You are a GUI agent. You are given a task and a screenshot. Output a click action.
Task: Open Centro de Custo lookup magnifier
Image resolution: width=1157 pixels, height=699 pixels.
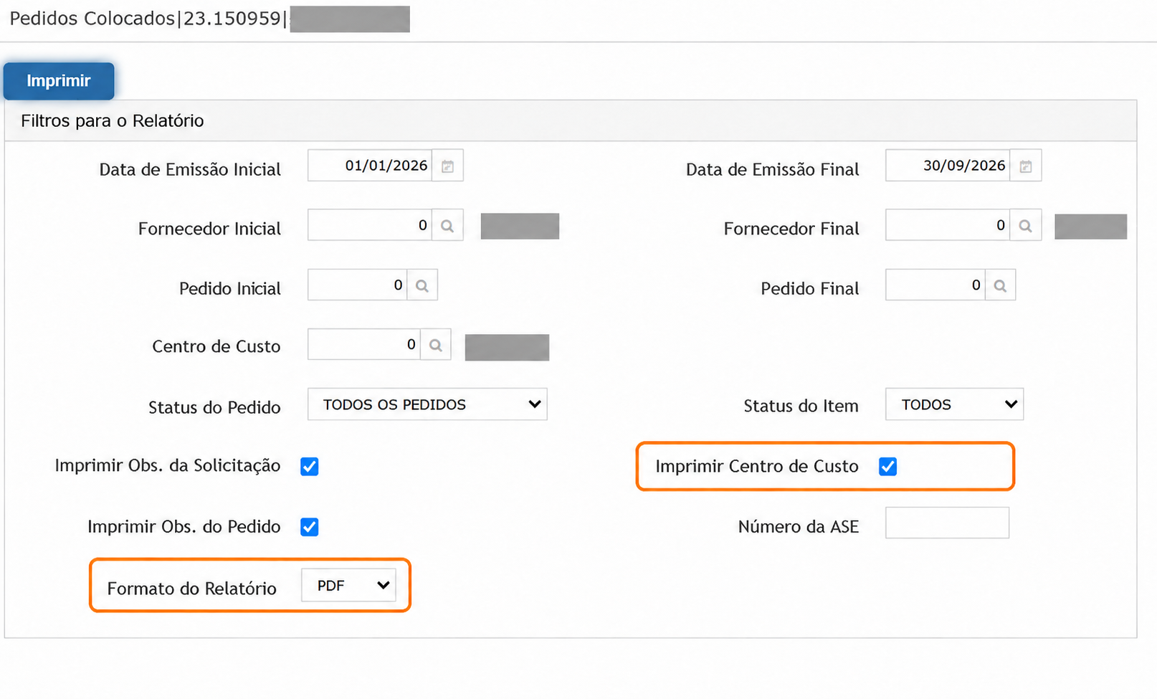point(435,345)
